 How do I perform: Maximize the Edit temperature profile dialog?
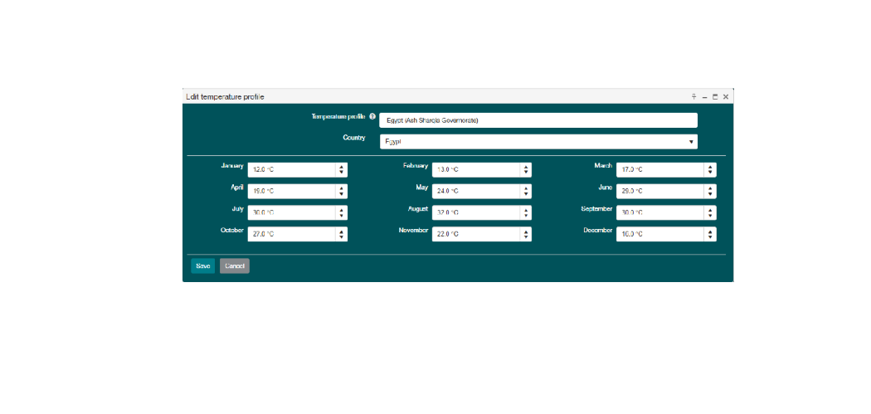[x=715, y=97]
